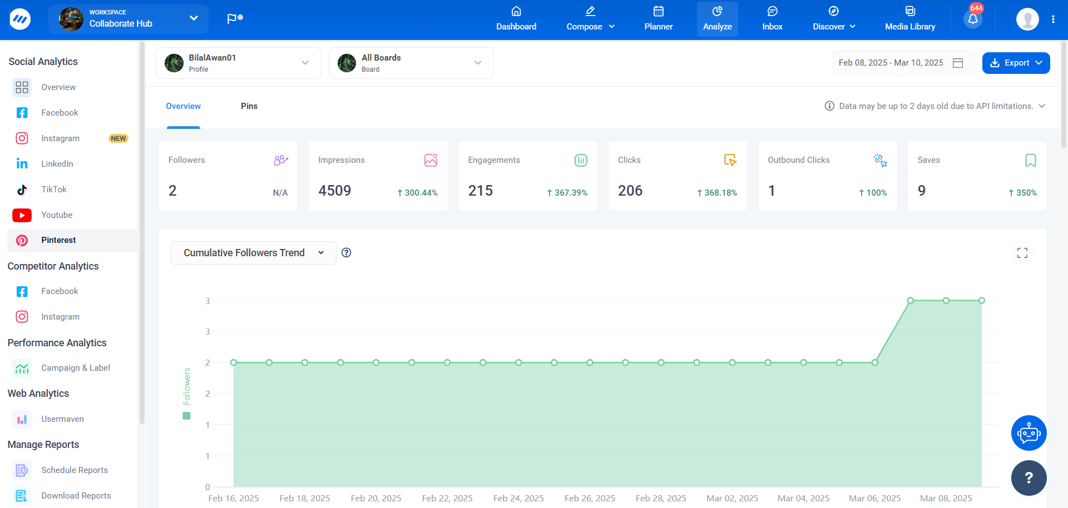Screen dimensions: 1068x508
Task: Click the Impressions value 4509
Action: (335, 191)
